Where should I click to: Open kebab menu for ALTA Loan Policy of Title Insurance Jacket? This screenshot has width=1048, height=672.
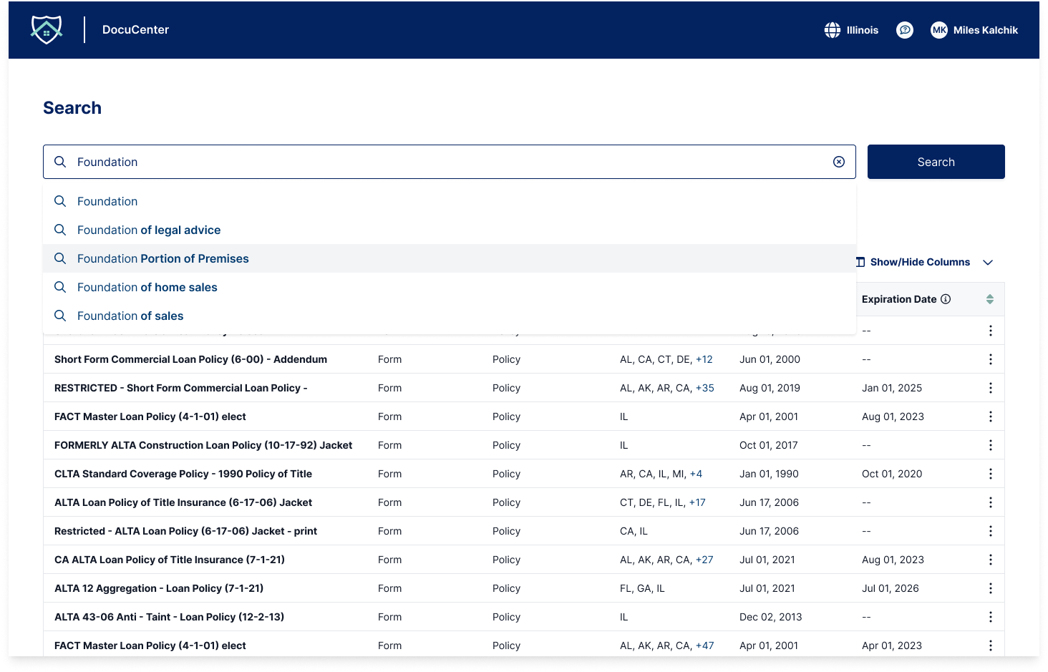991,502
